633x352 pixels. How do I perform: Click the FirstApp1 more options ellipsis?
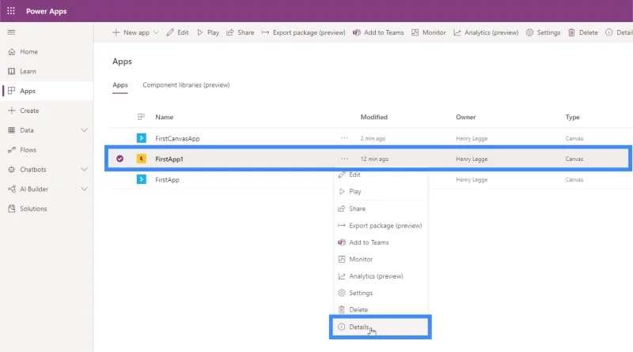point(344,159)
